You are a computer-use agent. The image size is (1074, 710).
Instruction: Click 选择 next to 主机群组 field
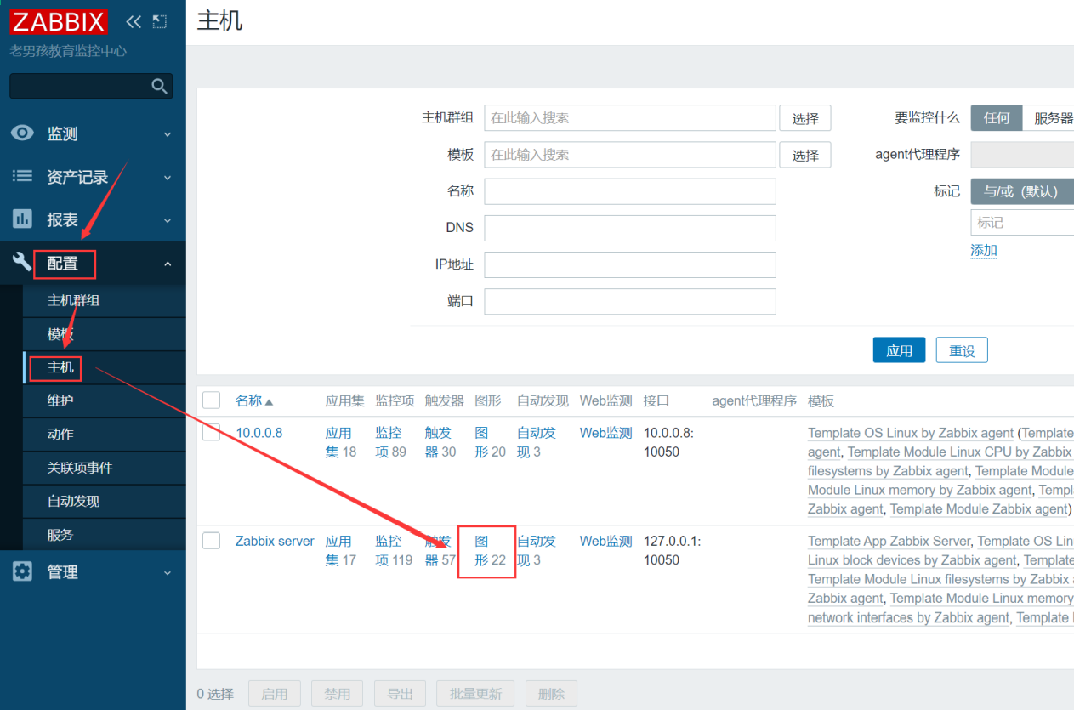tap(804, 118)
